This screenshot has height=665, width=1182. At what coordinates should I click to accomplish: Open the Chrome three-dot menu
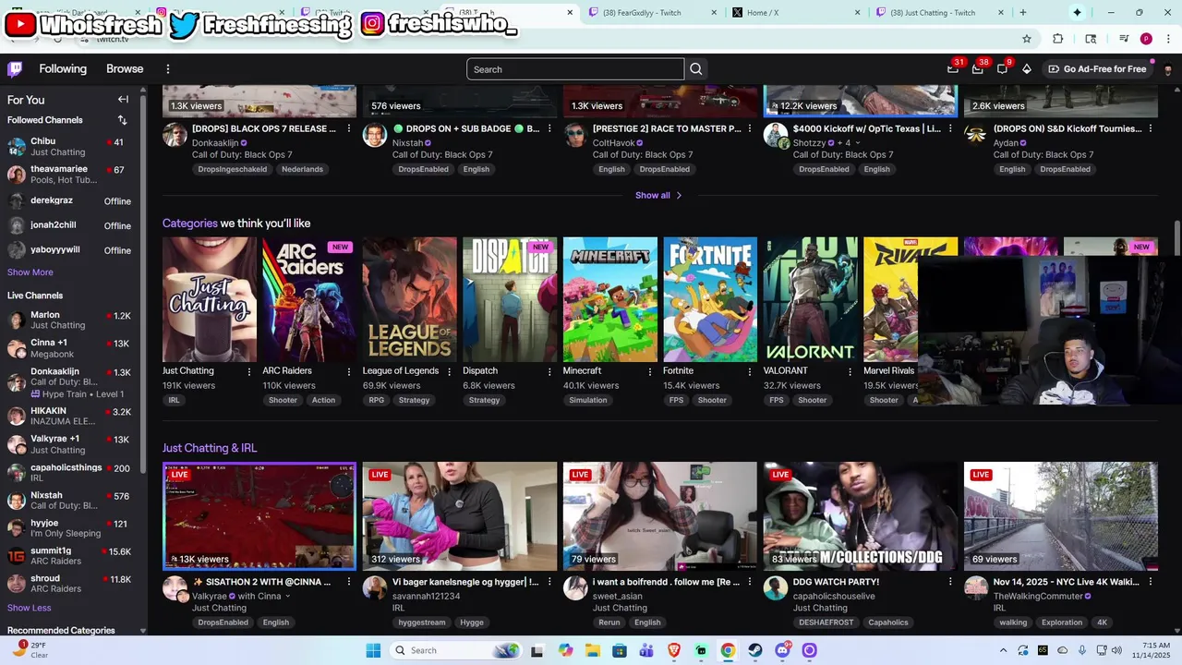pos(1168,39)
